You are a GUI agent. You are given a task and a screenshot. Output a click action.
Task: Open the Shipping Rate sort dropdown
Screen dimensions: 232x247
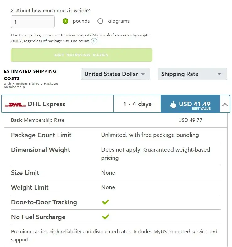click(192, 74)
